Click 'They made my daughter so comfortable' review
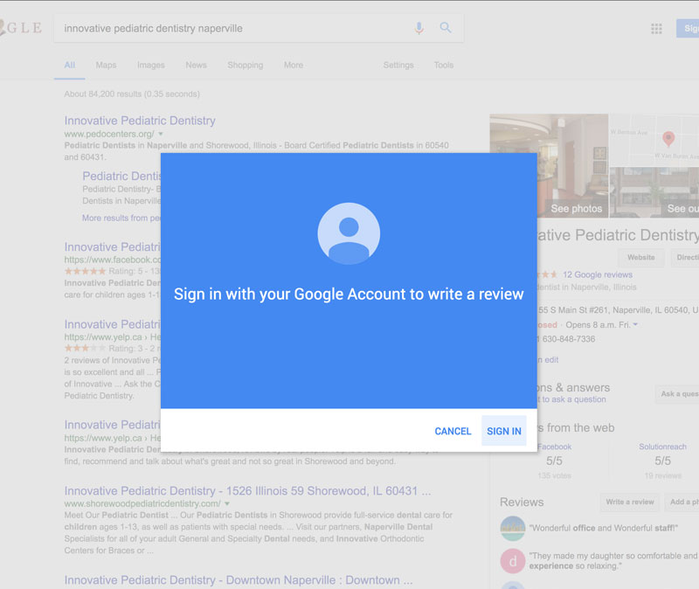This screenshot has height=589, width=699. click(x=613, y=561)
